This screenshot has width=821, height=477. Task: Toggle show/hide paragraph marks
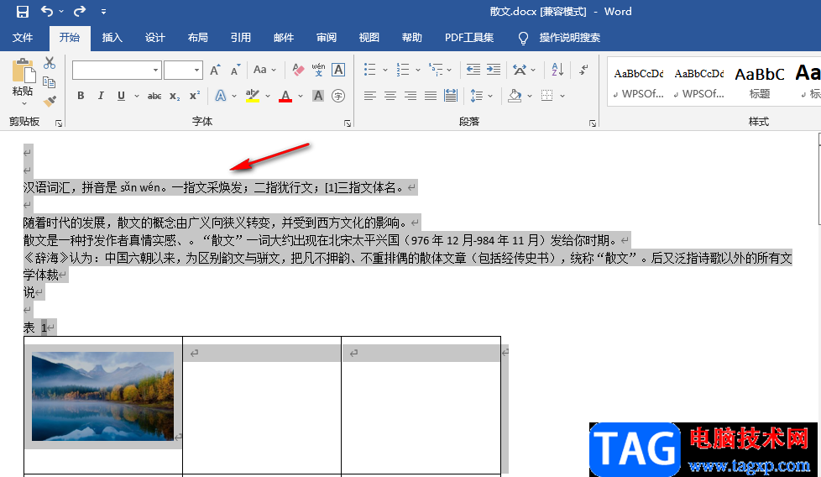[x=584, y=70]
